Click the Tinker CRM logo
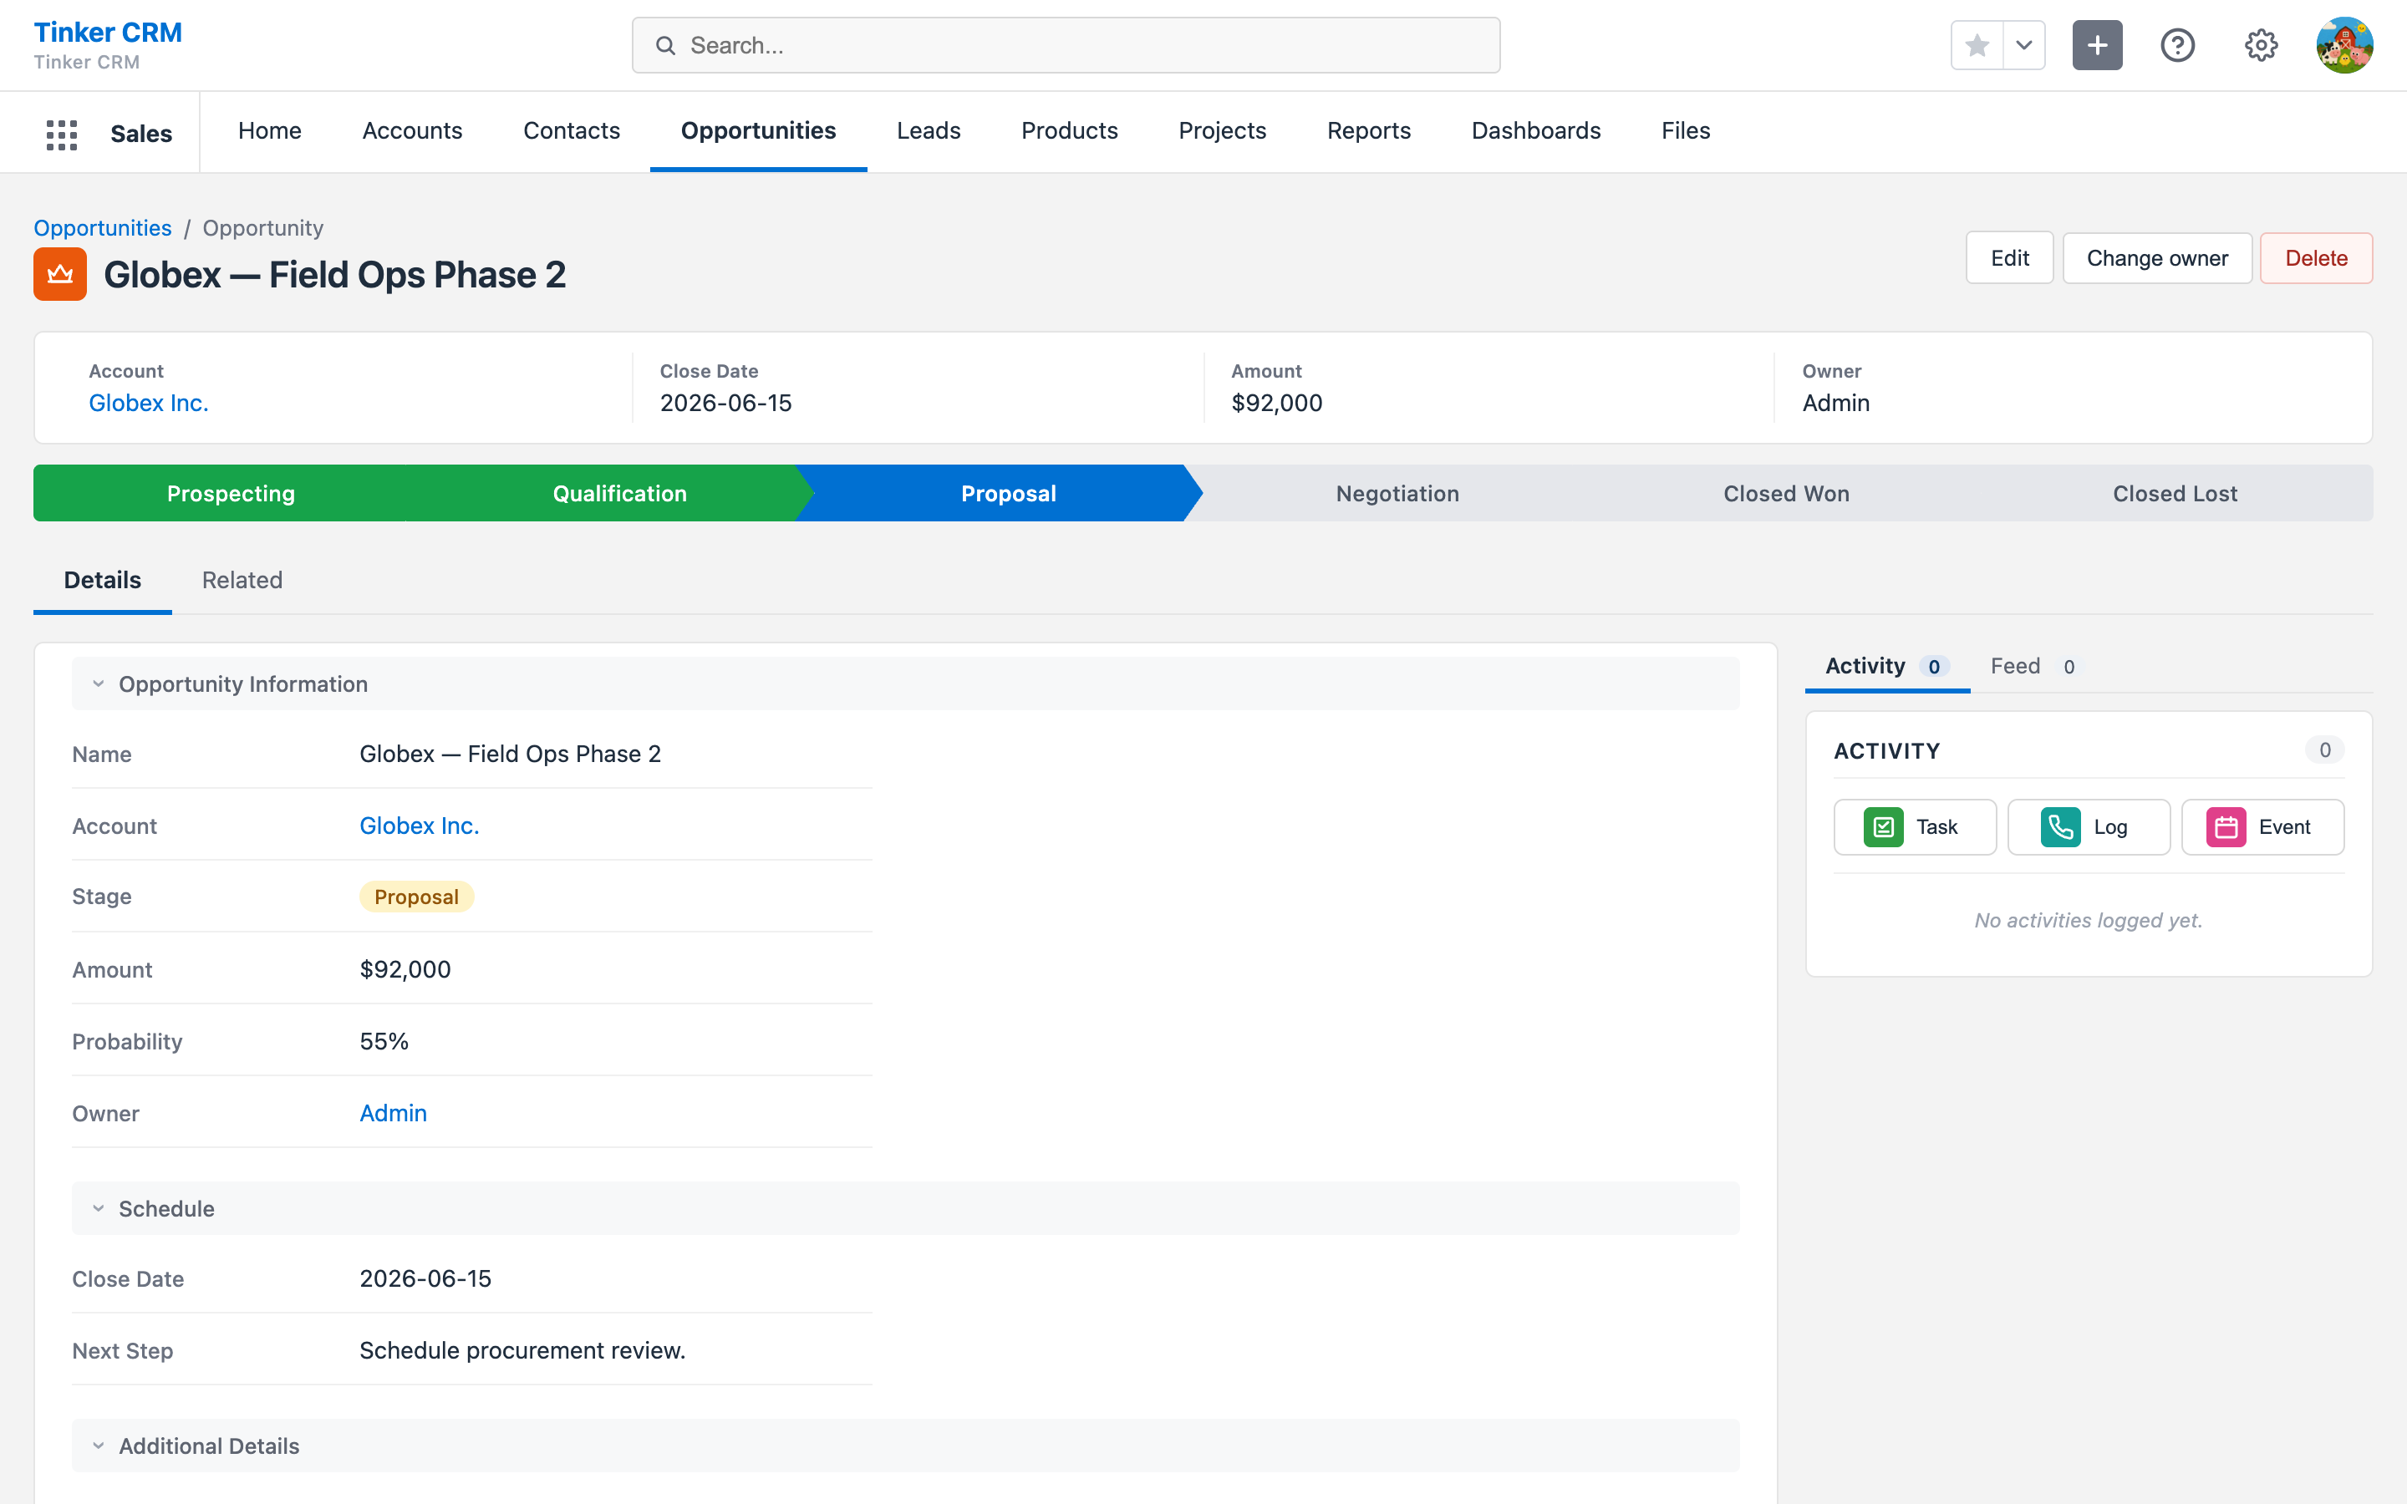The height and width of the screenshot is (1504, 2407). (109, 33)
